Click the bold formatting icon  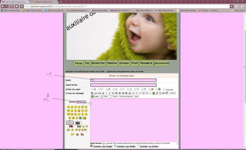point(103,93)
